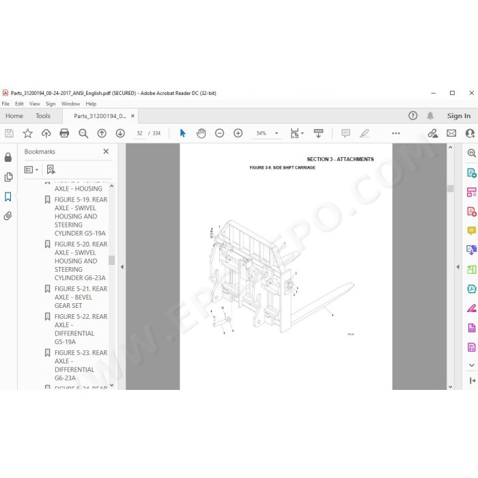Add new bookmark icon in Bookmarks panel

coord(51,169)
